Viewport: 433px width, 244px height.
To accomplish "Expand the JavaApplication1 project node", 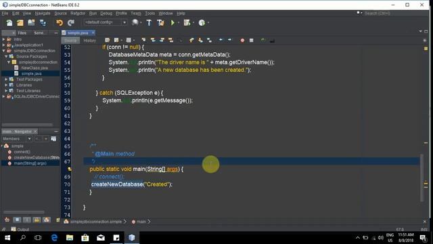I will pyautogui.click(x=3, y=45).
